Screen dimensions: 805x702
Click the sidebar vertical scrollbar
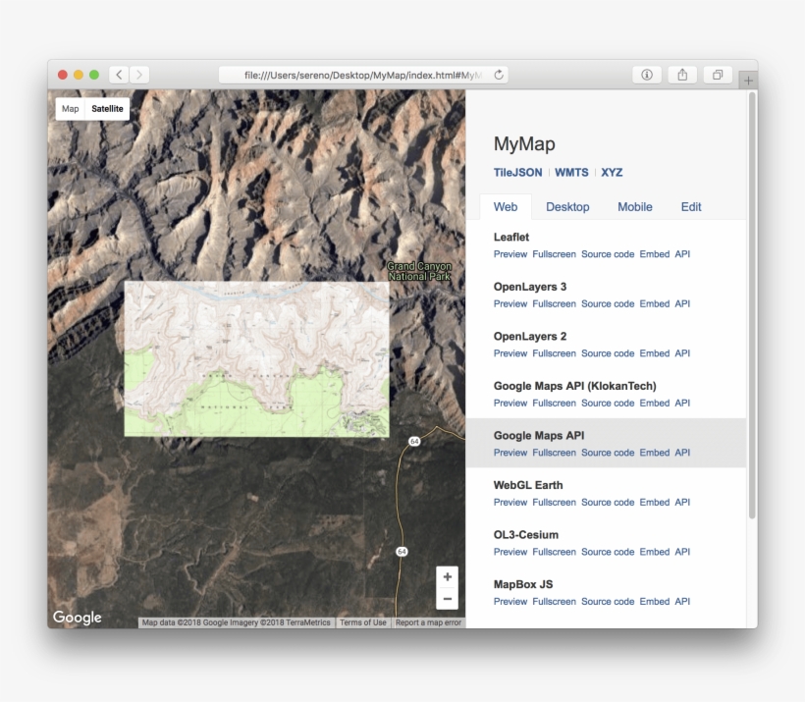pyautogui.click(x=752, y=305)
